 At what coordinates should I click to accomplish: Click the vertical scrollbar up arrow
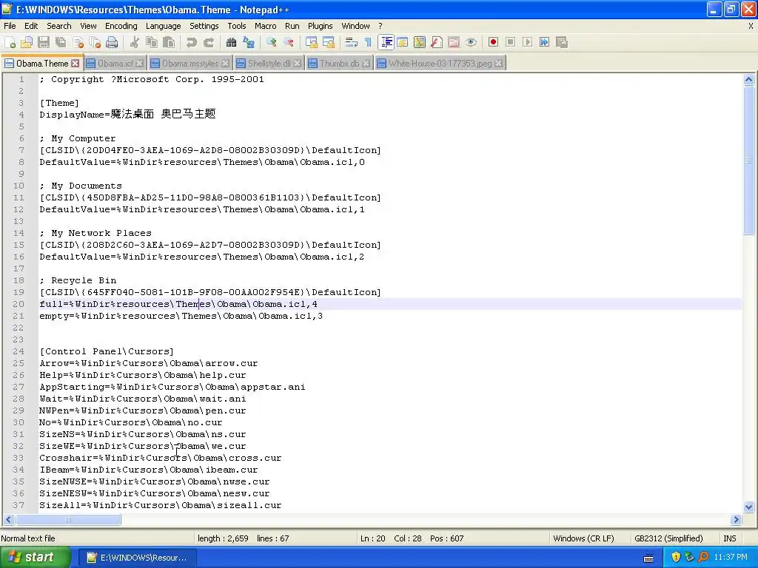(749, 80)
